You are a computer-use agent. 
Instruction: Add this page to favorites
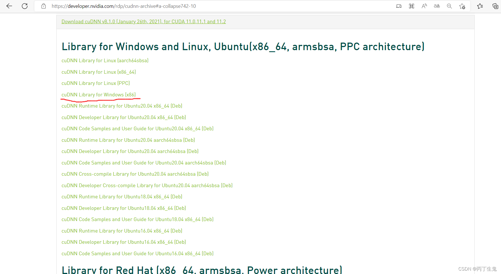[462, 6]
